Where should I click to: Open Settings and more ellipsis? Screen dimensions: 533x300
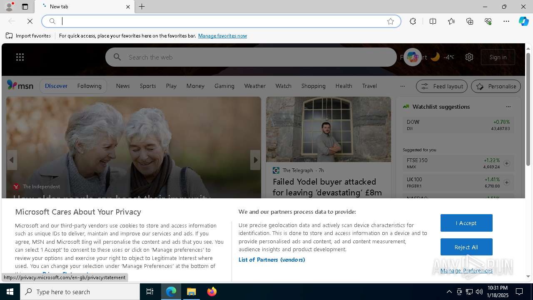pyautogui.click(x=506, y=21)
